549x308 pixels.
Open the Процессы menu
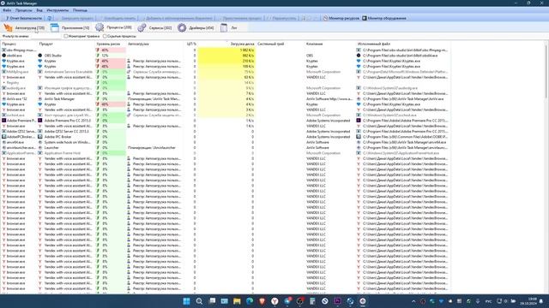[x=24, y=10]
